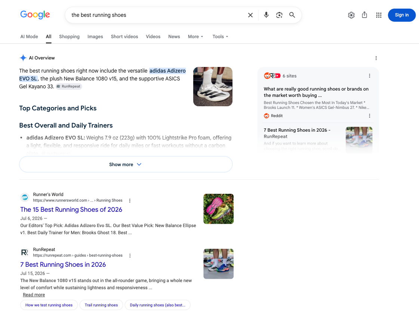Open '7 Best Running Shoes in 2026' result link

(x=63, y=265)
